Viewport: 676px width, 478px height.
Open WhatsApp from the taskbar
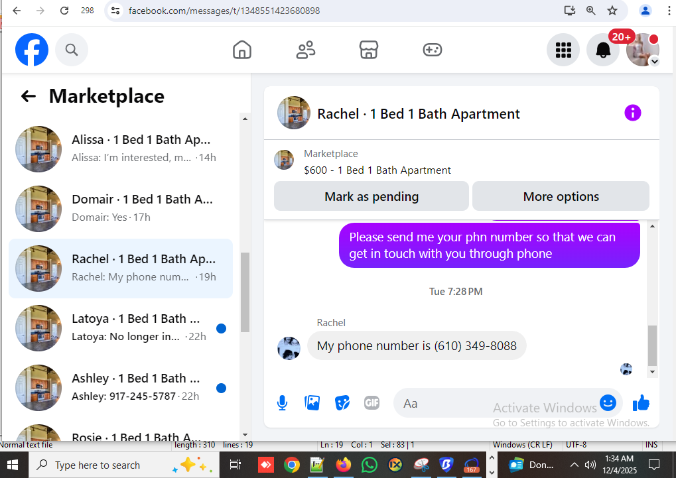[370, 465]
